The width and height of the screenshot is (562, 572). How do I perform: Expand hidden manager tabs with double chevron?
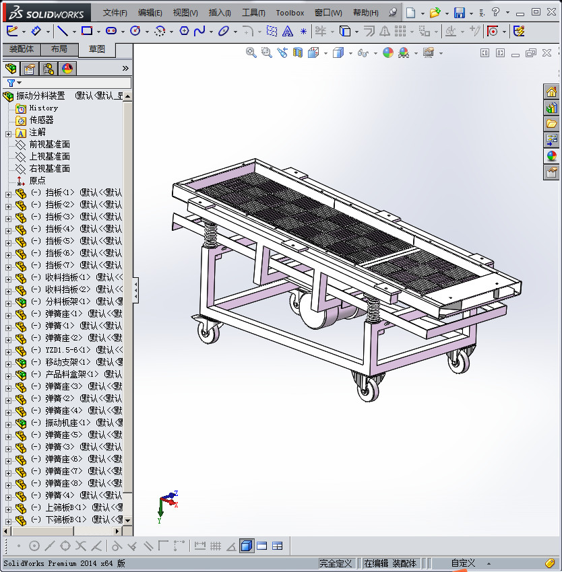(125, 68)
